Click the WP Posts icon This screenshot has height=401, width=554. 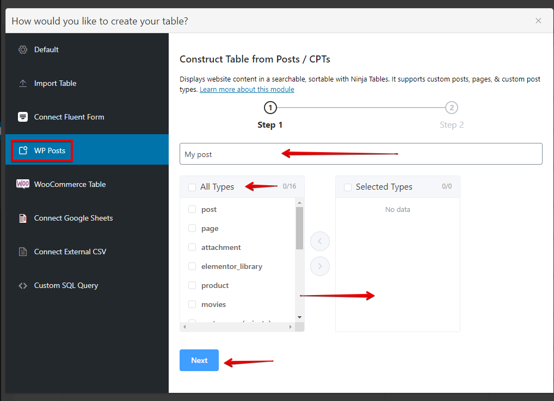[x=23, y=151]
